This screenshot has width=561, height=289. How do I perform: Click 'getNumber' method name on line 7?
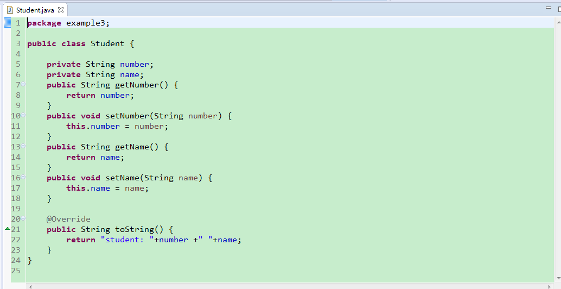pyautogui.click(x=137, y=85)
